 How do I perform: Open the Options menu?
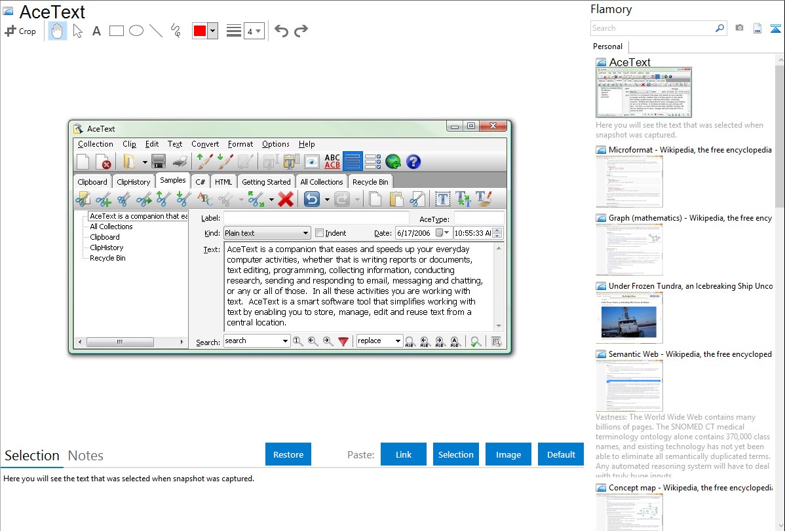coord(275,144)
